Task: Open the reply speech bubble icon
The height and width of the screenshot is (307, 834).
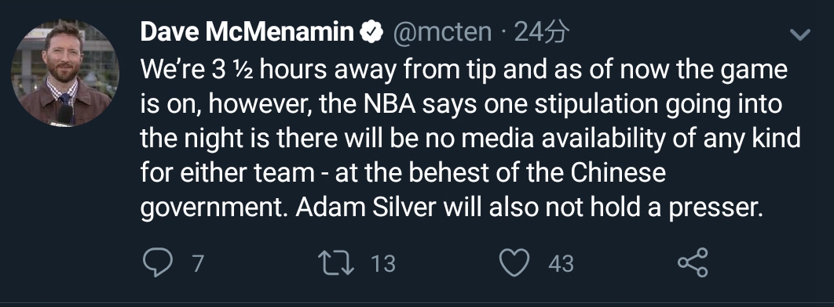Action: point(158,263)
